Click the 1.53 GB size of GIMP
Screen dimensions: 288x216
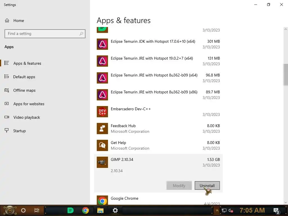click(x=213, y=160)
